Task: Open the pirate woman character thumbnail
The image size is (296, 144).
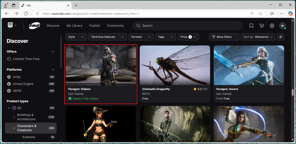Action: click(101, 124)
